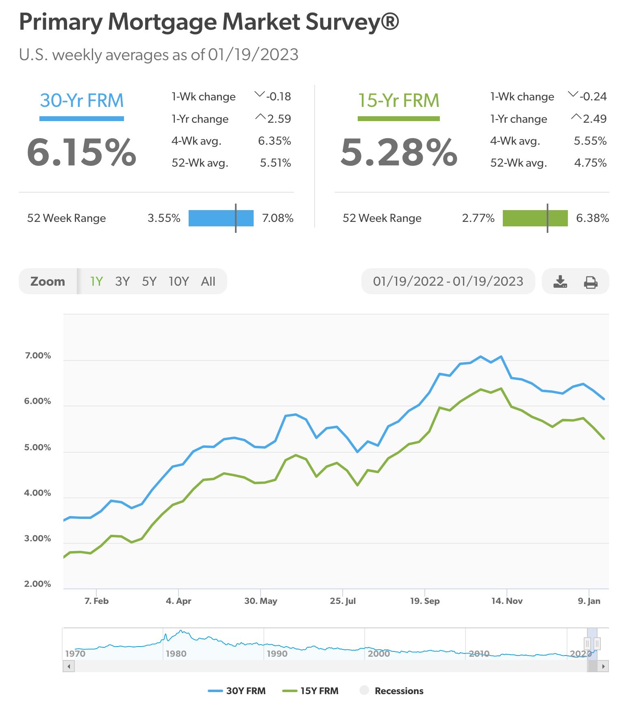
Task: Choose the 10Y zoom option
Action: pos(179,282)
